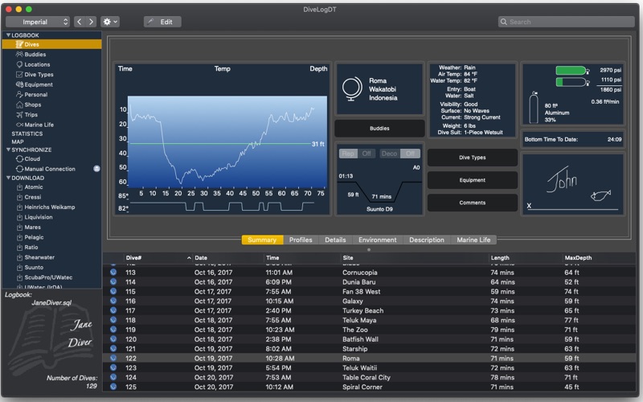The image size is (643, 402).
Task: Click the badge icon beside Manual Connection
Action: pos(96,169)
